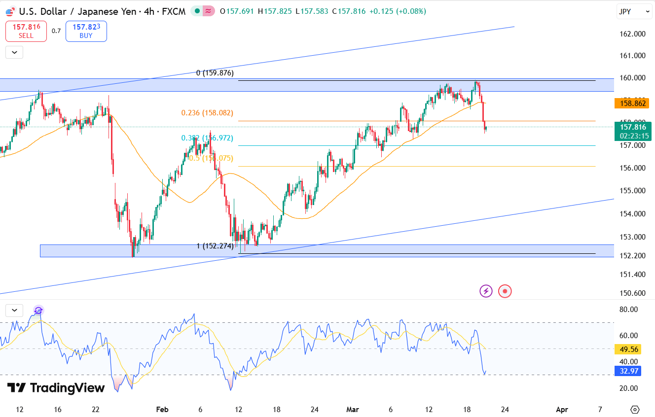
Task: Click the USD/JPY flag symbol icon
Action: 10,11
